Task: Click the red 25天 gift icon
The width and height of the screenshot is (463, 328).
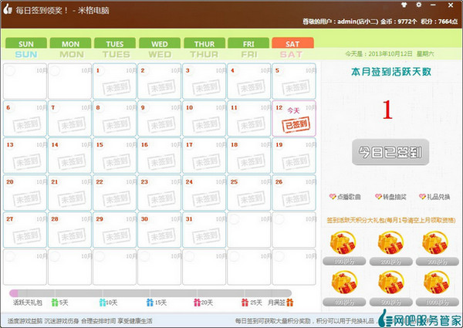Action: point(245,303)
